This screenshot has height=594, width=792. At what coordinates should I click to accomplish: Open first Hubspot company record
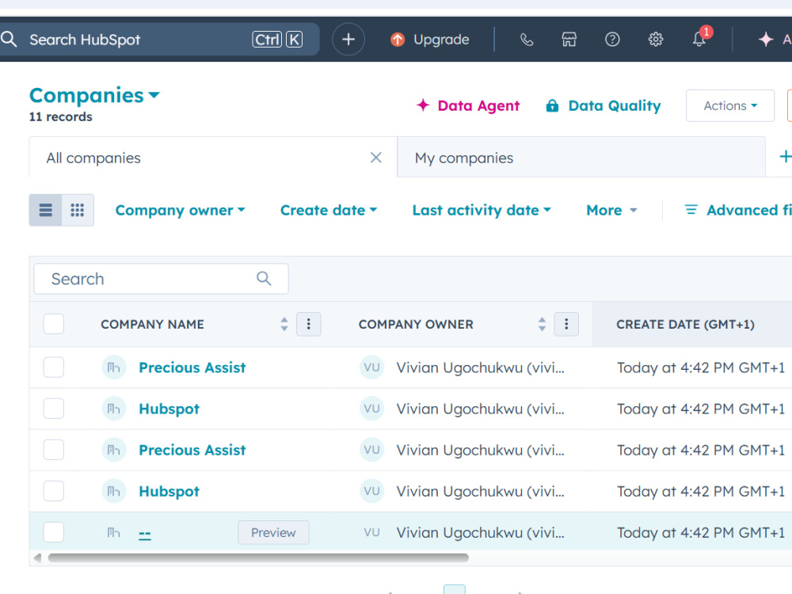click(169, 409)
